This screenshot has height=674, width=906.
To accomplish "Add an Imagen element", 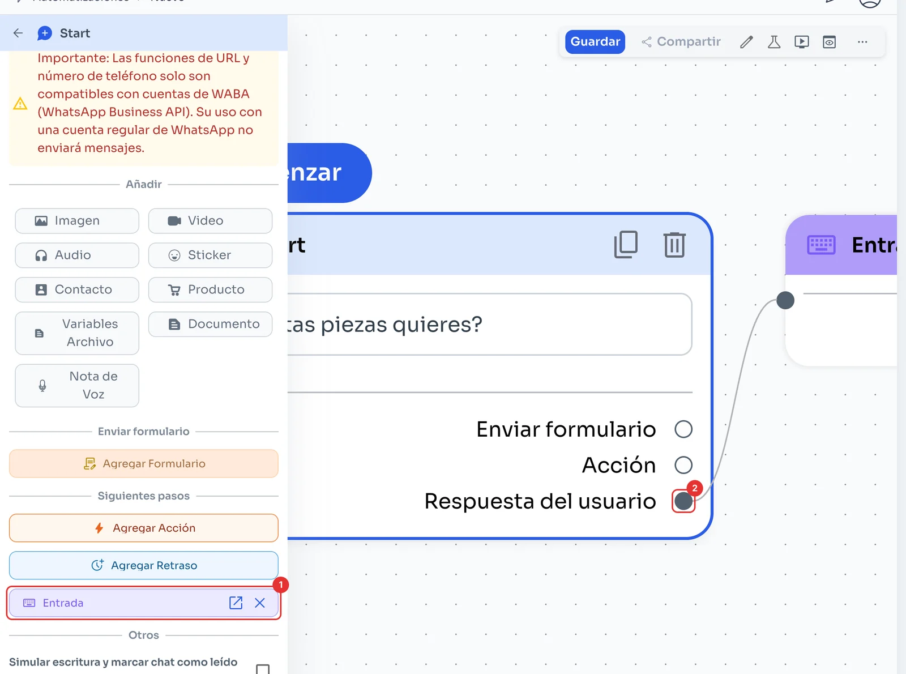I will [x=77, y=221].
